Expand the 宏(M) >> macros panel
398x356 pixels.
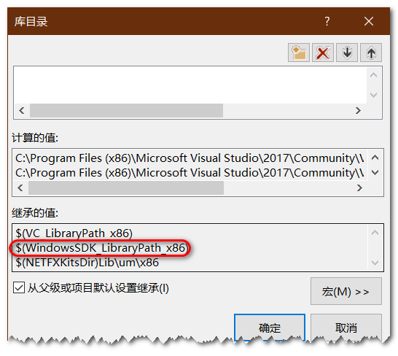tap(346, 291)
